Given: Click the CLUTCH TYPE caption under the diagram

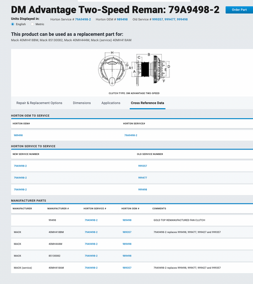Looking at the screenshot, I should pos(134,93).
